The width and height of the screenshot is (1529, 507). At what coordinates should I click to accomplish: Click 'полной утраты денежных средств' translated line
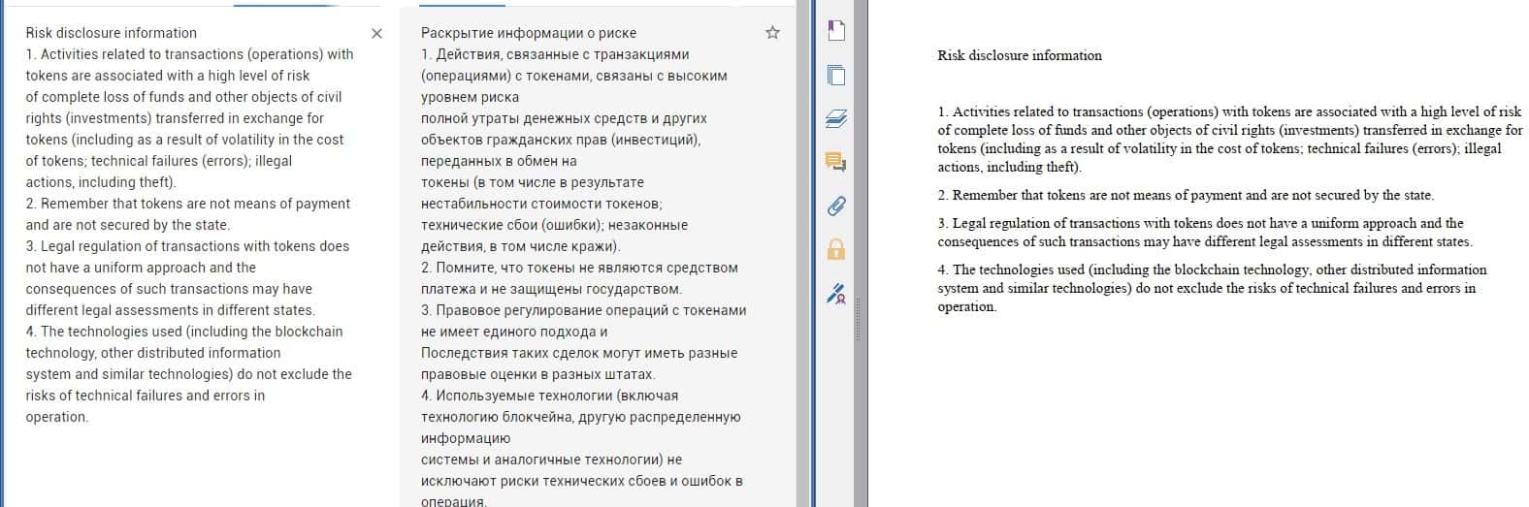tap(564, 118)
